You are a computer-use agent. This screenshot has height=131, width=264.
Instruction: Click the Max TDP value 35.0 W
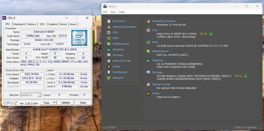[x=63, y=36]
